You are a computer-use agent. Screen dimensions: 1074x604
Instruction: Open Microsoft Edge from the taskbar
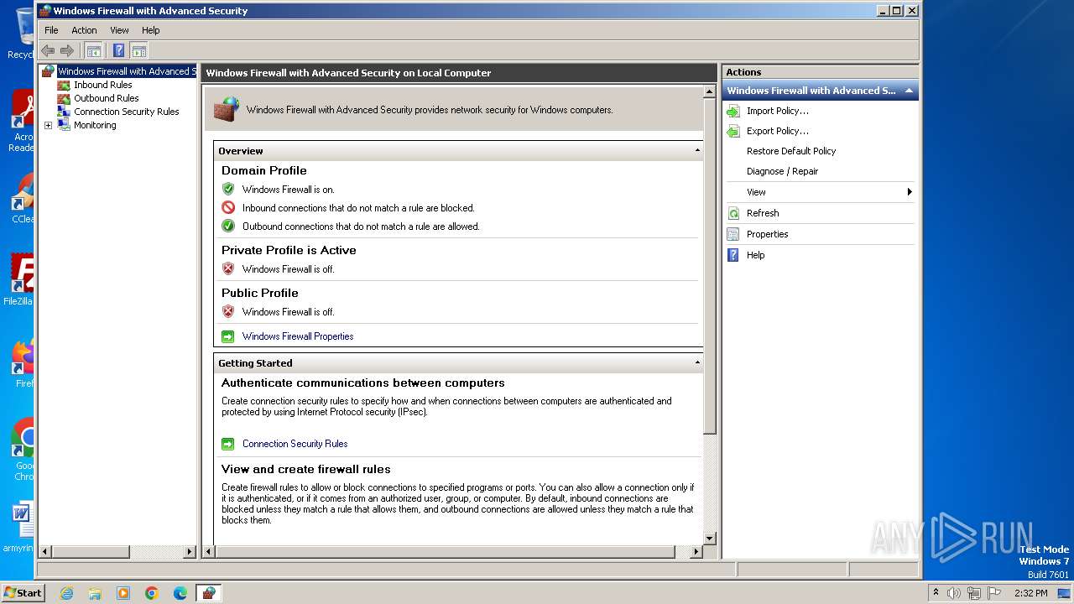(180, 593)
